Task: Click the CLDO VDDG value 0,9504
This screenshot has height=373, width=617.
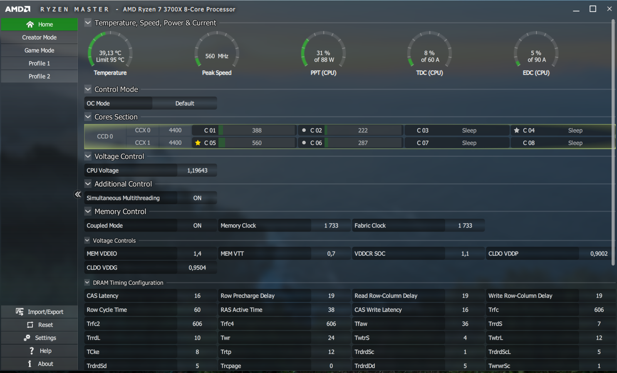Action: [197, 267]
